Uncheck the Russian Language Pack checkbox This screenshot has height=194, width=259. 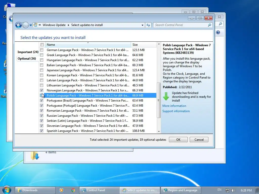point(42,116)
